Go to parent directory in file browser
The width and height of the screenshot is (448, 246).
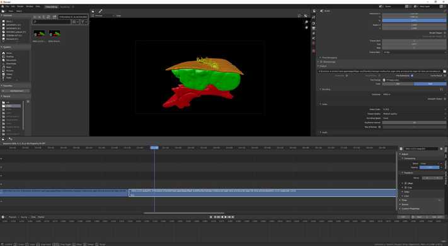[44, 17]
